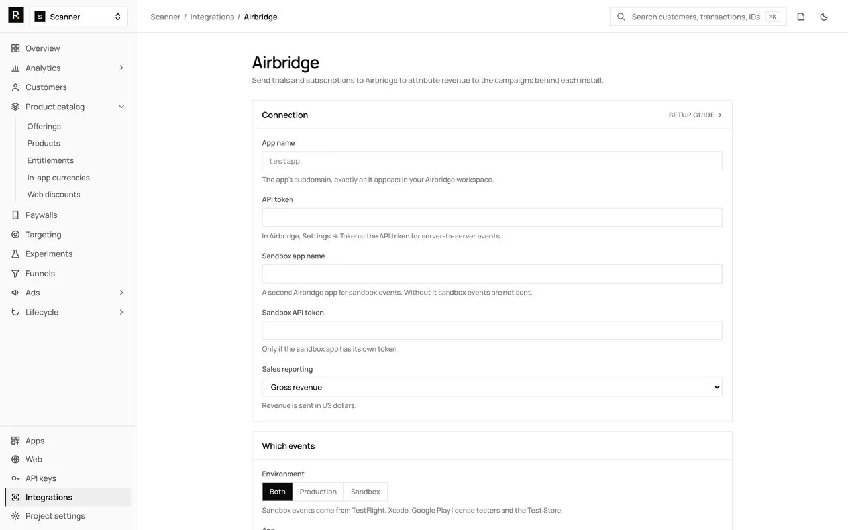The width and height of the screenshot is (848, 530).
Task: Click the Product catalog layers icon
Action: tap(15, 107)
